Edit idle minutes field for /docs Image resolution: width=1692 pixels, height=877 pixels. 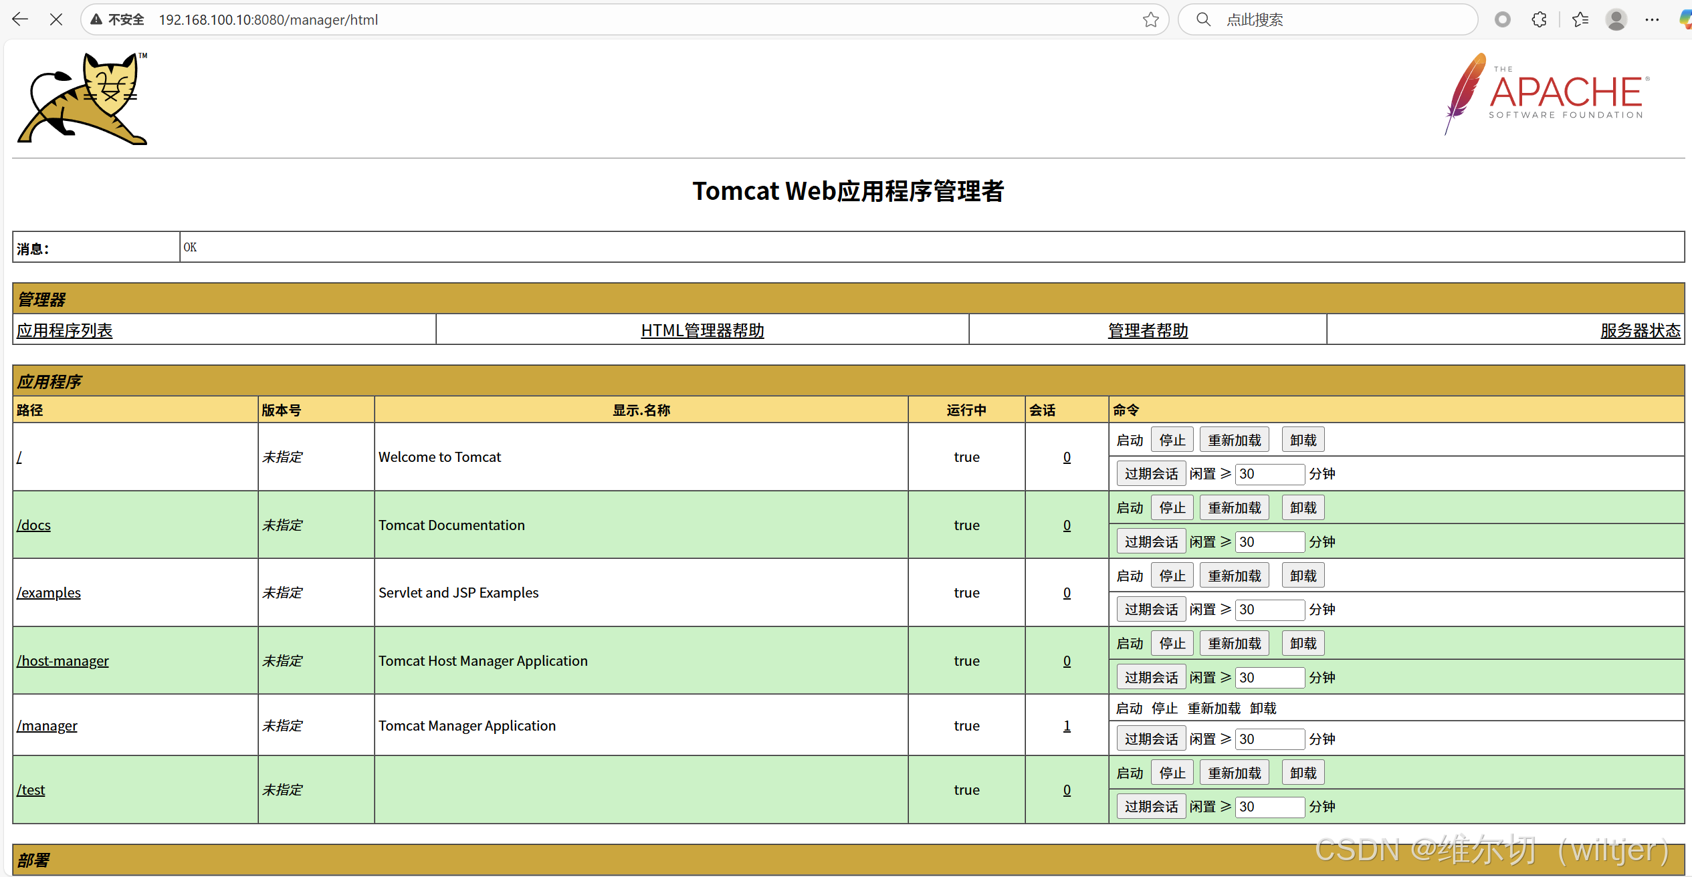1269,541
